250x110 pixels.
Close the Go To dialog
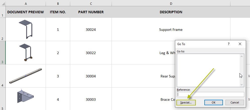coord(240,44)
